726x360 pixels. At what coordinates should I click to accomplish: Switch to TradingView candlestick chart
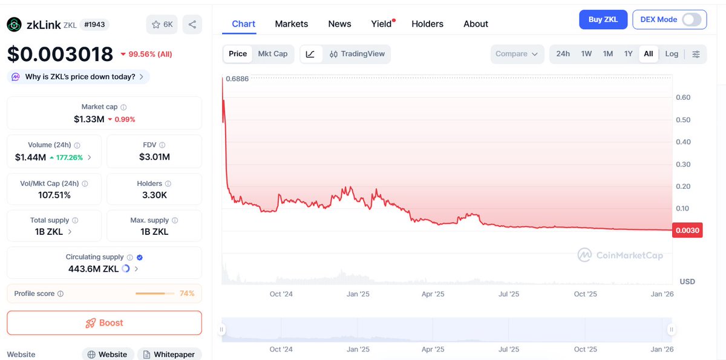pos(357,54)
